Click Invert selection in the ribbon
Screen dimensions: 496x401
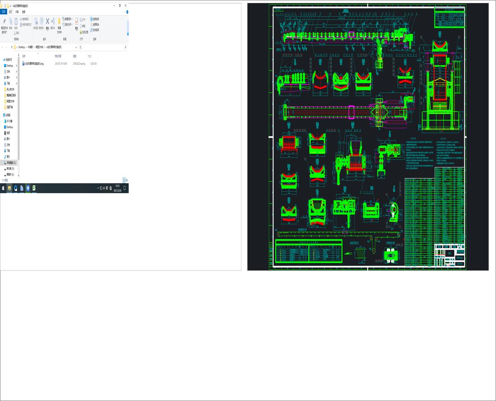[95, 30]
